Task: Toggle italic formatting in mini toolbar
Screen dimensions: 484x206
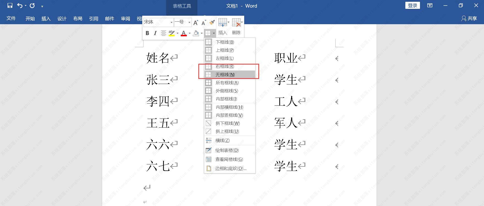Action: [155, 33]
